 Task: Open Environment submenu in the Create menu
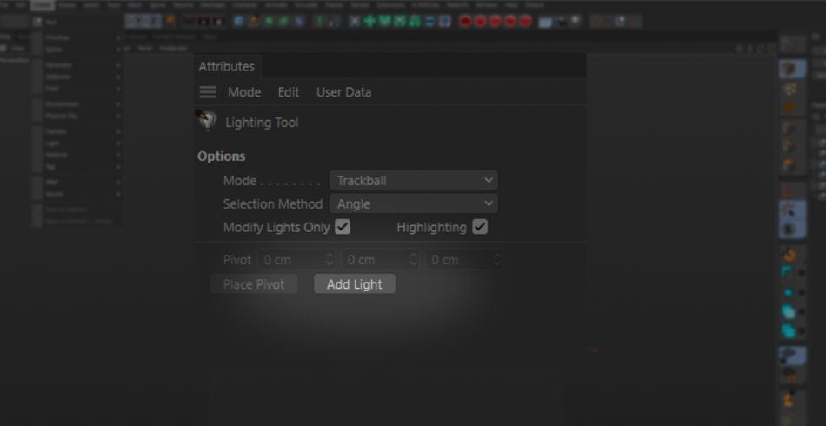(77, 104)
